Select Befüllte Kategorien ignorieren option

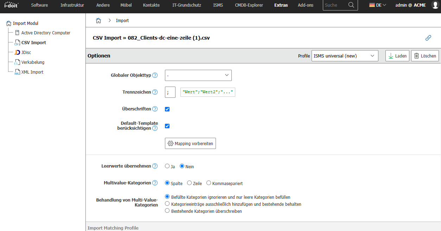(167, 197)
